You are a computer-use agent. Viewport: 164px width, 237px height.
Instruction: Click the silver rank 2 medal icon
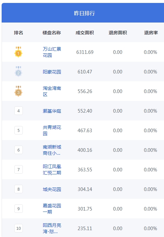tap(19, 71)
